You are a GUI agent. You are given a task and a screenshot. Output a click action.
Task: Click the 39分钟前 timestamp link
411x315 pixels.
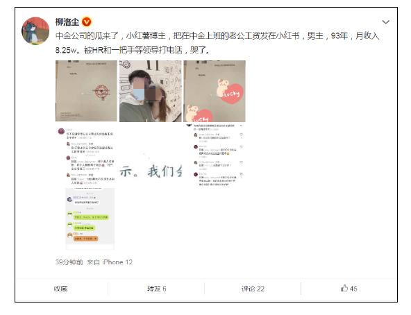click(69, 262)
